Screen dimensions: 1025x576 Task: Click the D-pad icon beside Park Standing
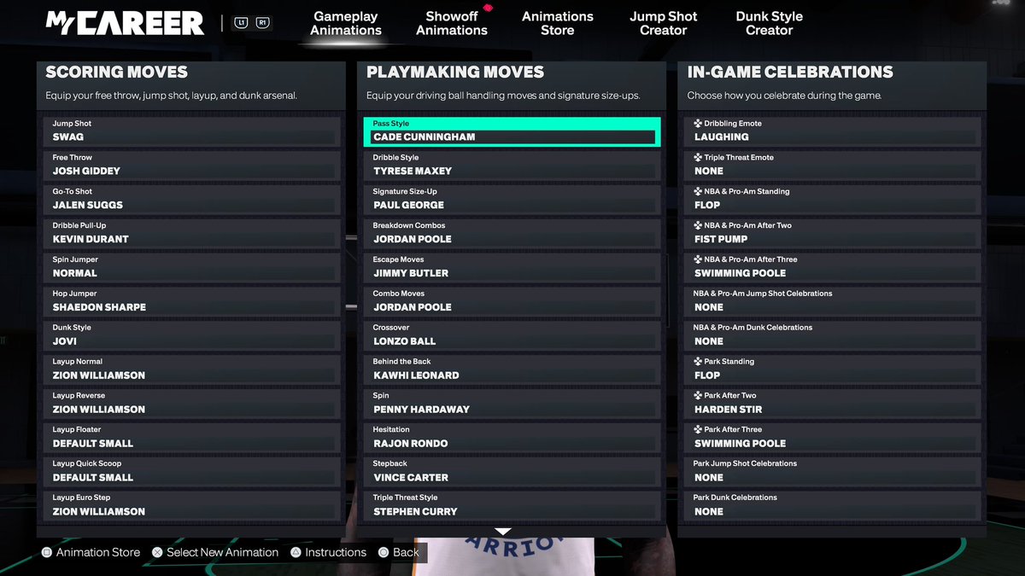tap(698, 362)
